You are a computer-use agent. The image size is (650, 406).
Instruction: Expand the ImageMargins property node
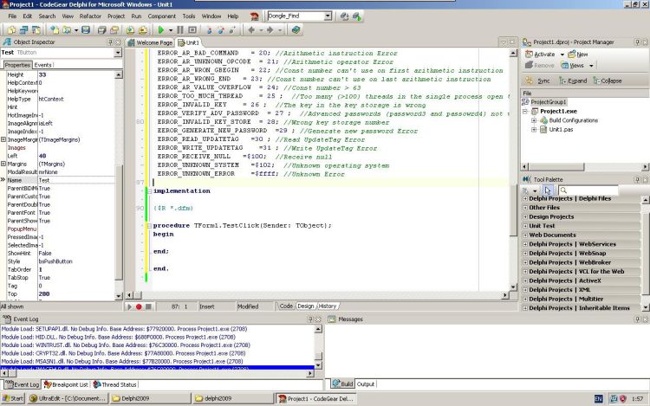pos(3,139)
